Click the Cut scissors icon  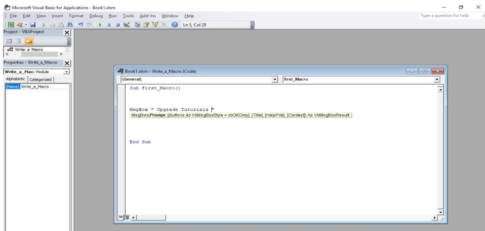44,25
